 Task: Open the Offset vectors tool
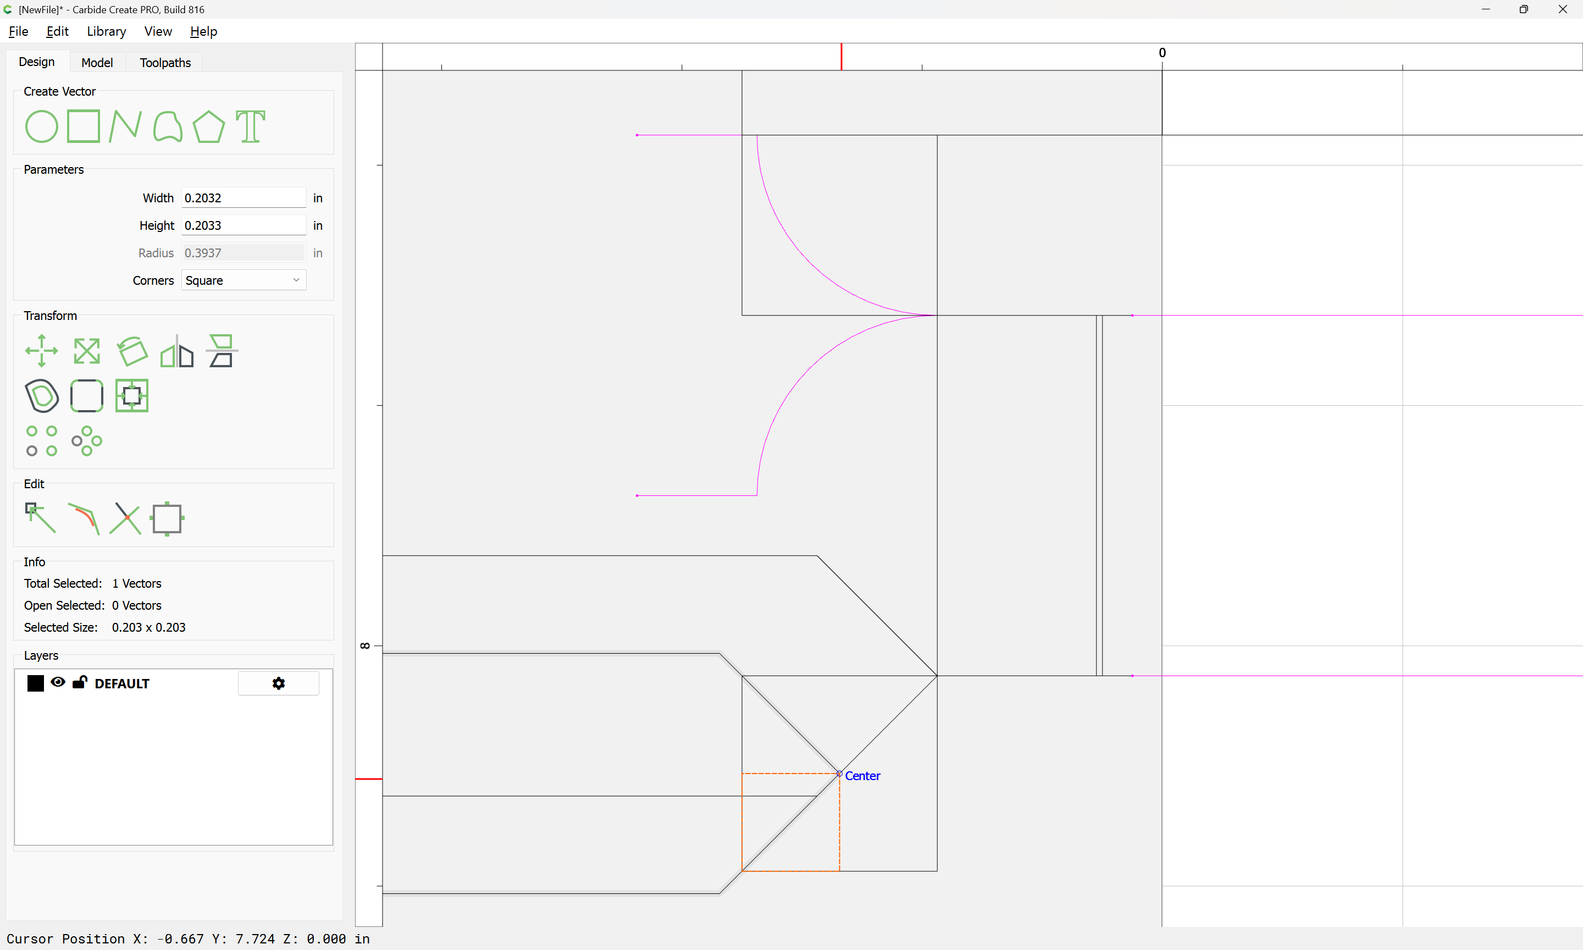(42, 396)
